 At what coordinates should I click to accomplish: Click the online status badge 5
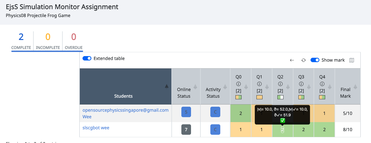pos(186,112)
